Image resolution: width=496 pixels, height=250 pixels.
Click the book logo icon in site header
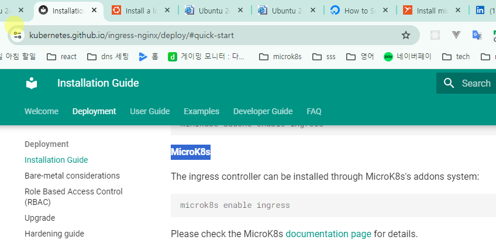pos(32,83)
